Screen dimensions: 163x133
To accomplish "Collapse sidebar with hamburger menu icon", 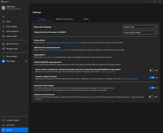I will pos(4,17).
